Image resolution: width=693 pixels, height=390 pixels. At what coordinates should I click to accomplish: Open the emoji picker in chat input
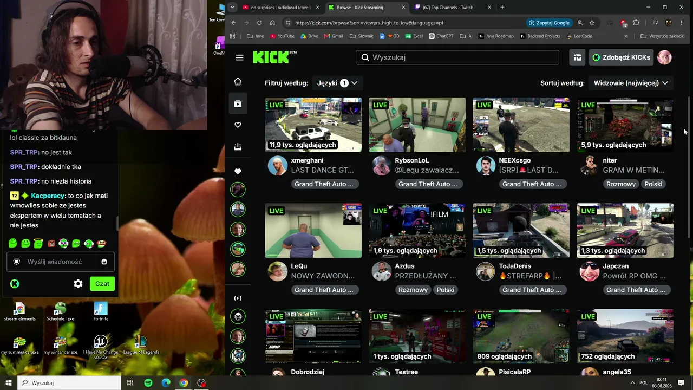point(104,262)
